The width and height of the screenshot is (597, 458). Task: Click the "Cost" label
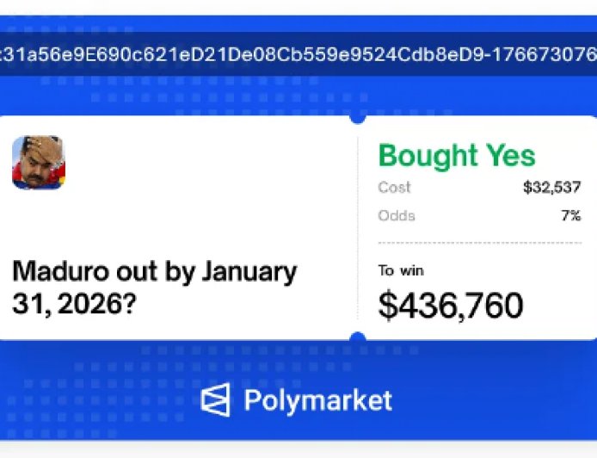pos(394,188)
